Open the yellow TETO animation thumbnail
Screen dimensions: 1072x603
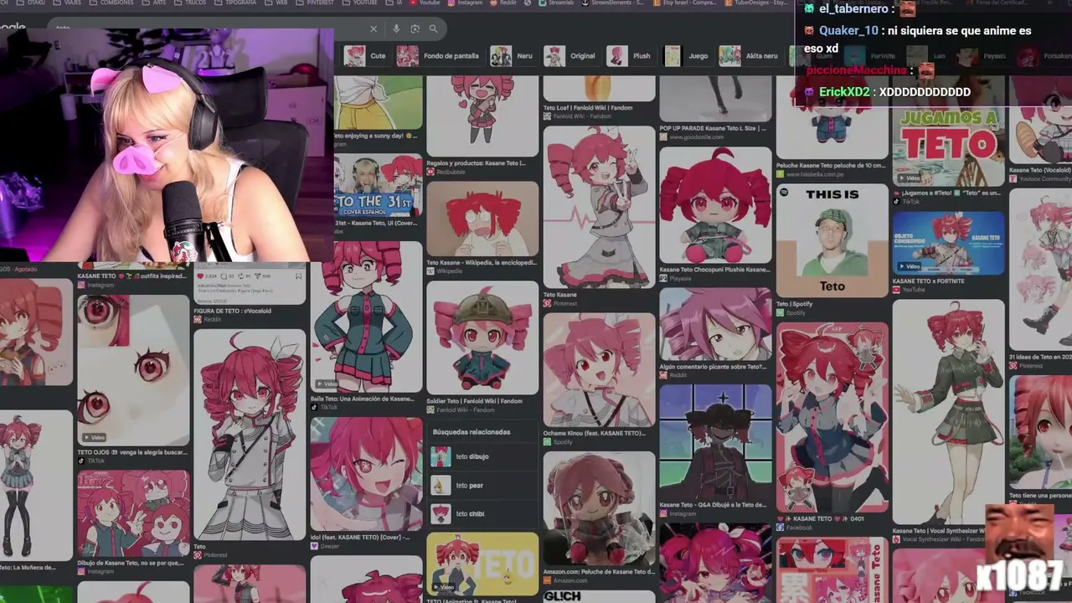click(x=482, y=563)
